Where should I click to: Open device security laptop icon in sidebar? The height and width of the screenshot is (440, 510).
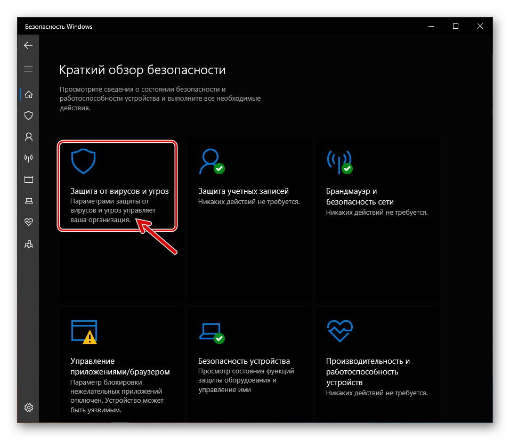tap(29, 201)
